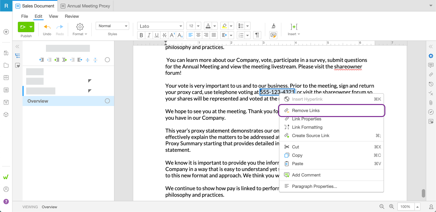Viewport: 436px width, 212px height.
Task: Open the attachments paperclip panel
Action: (431, 103)
